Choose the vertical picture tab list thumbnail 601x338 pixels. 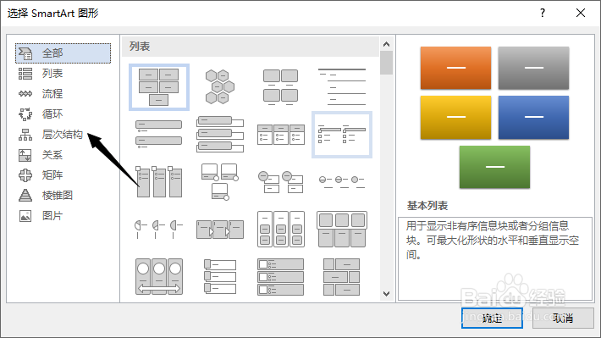pos(219,277)
